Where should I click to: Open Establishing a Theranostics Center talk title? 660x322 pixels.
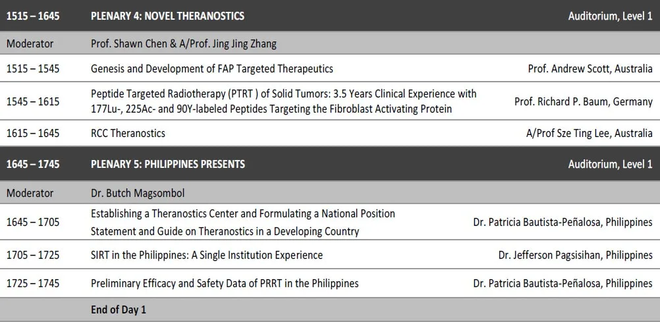(243, 223)
